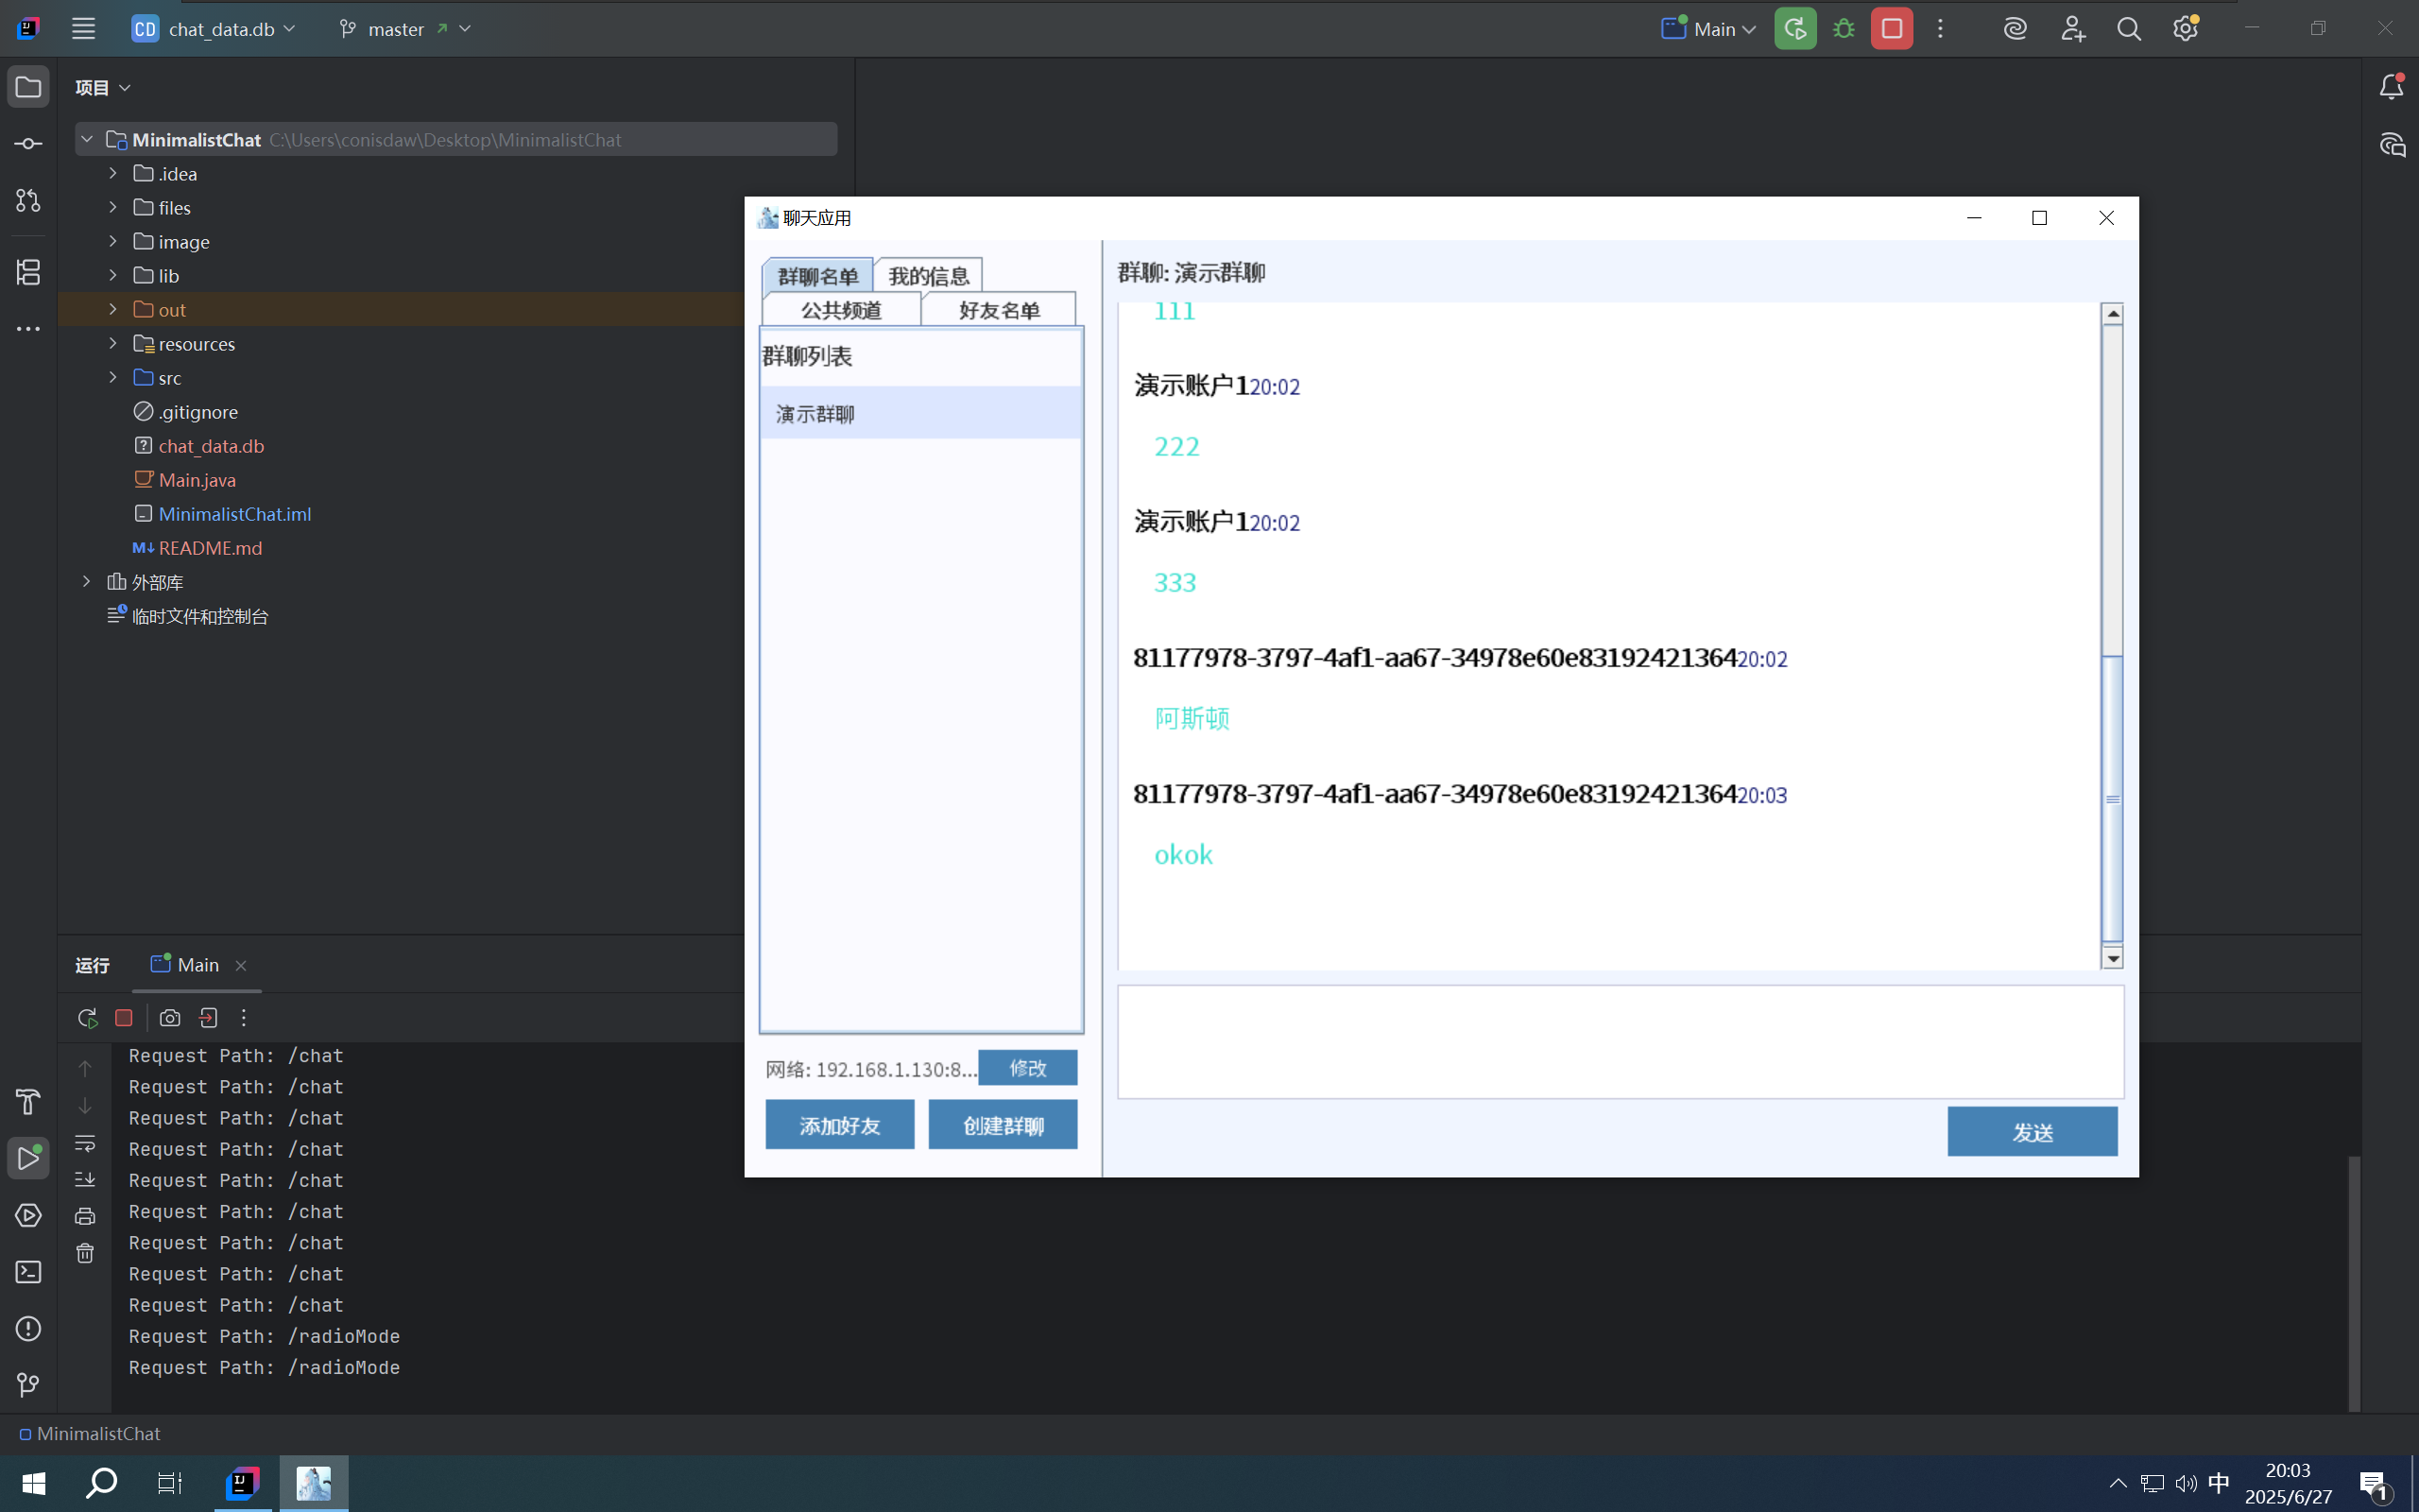Viewport: 2419px width, 1512px height.
Task: Select Main.java in project tree
Action: pyautogui.click(x=197, y=480)
